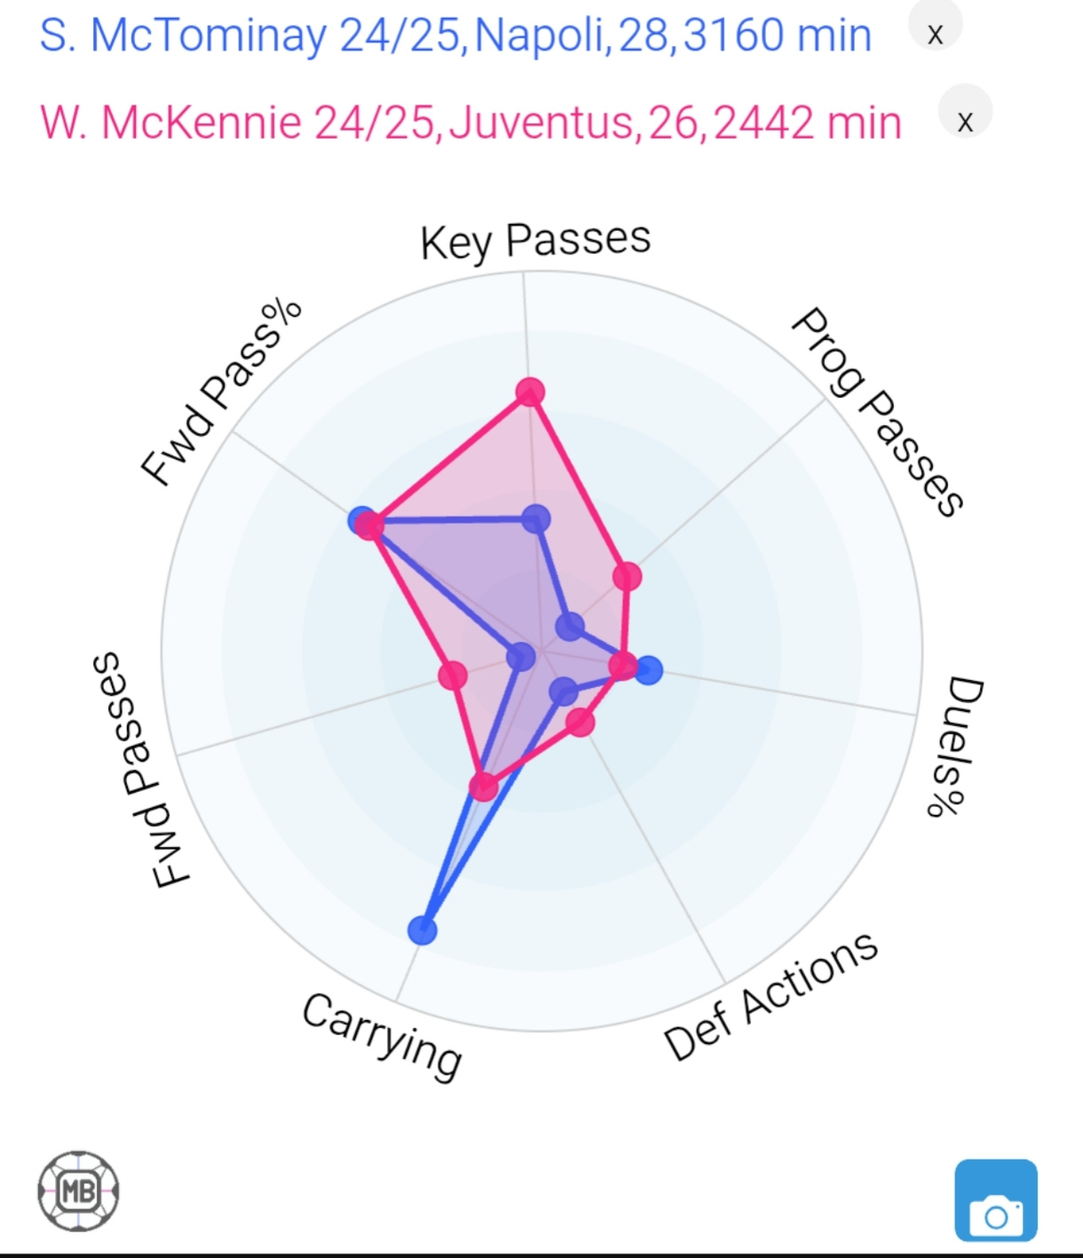Select the S. McTominay 24/25 Napoli label
Image resolution: width=1083 pixels, height=1258 pixels.
(455, 36)
